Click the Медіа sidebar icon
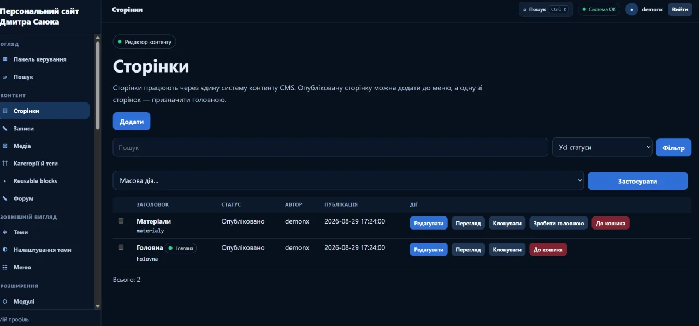This screenshot has width=699, height=326. click(x=5, y=146)
